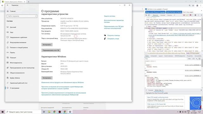203x114 pixels.
Task: Switch to DevTools Sources tab
Action: click(169, 15)
